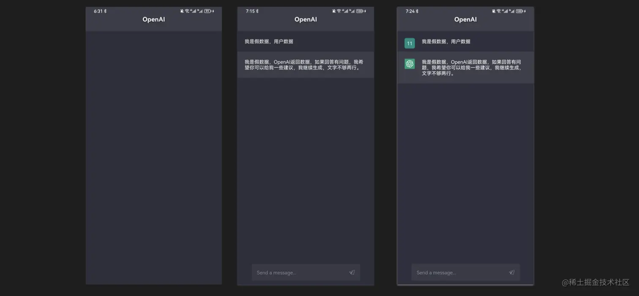The width and height of the screenshot is (639, 296).
Task: Click green user avatar labeled 11
Action: 410,43
